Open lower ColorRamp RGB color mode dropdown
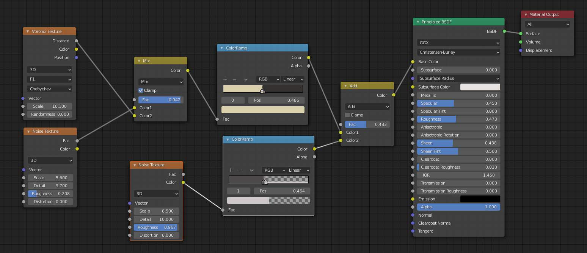This screenshot has height=253, width=587. (x=274, y=170)
